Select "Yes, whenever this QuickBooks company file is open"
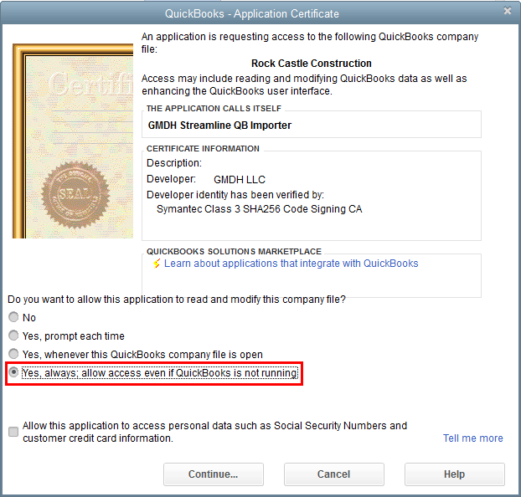 click(x=13, y=355)
